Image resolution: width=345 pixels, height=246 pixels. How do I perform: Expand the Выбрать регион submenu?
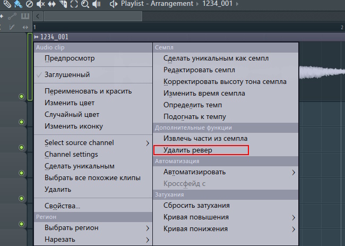(93, 228)
